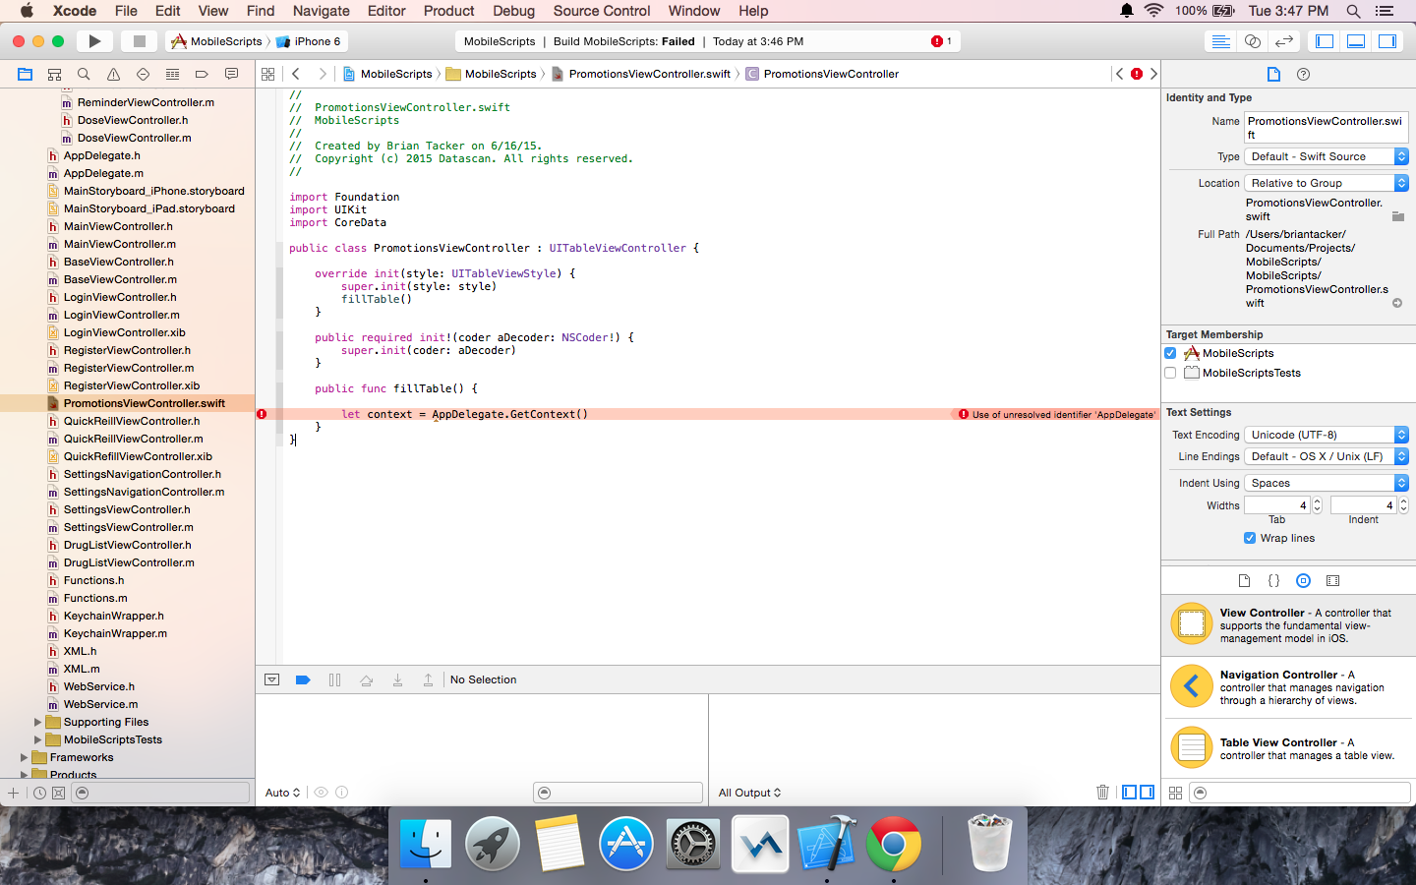
Task: Toggle MobileScripts target membership
Action: click(1170, 353)
